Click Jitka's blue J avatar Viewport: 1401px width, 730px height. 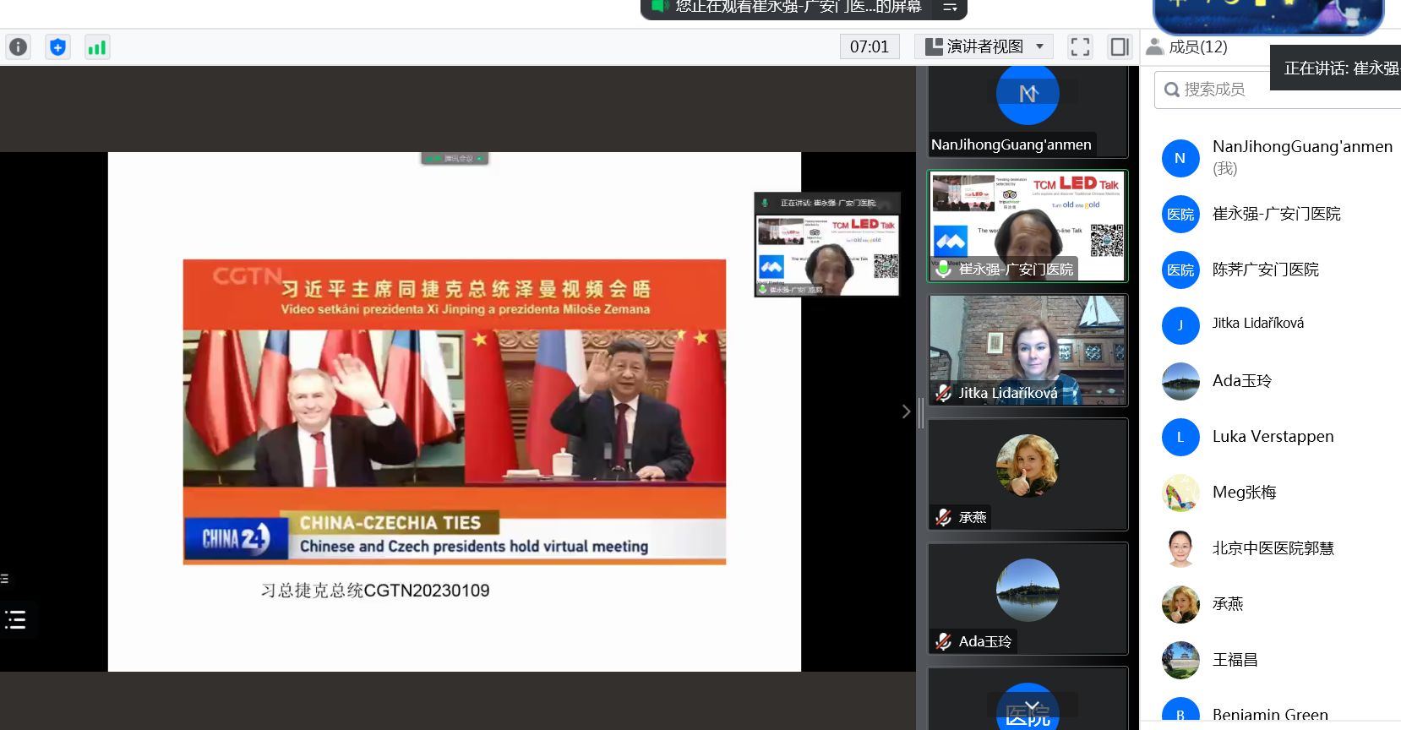click(1180, 325)
